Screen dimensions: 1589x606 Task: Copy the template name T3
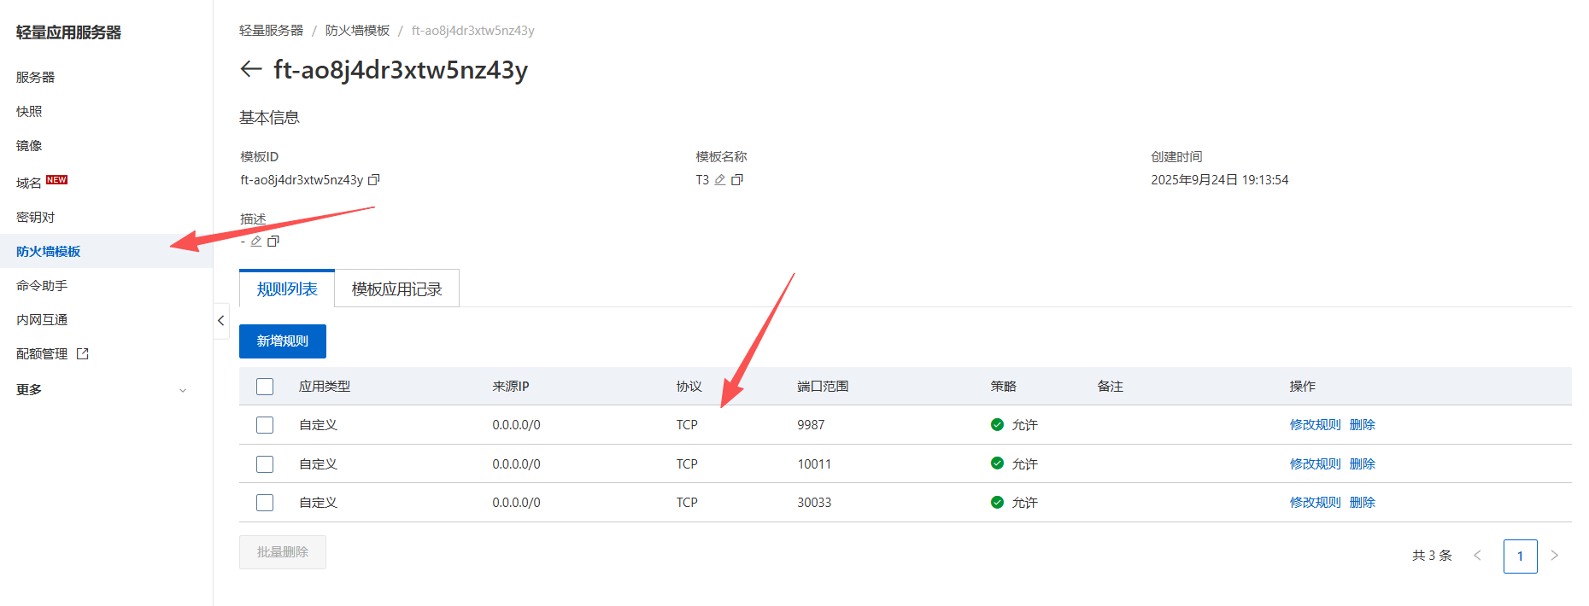point(737,180)
